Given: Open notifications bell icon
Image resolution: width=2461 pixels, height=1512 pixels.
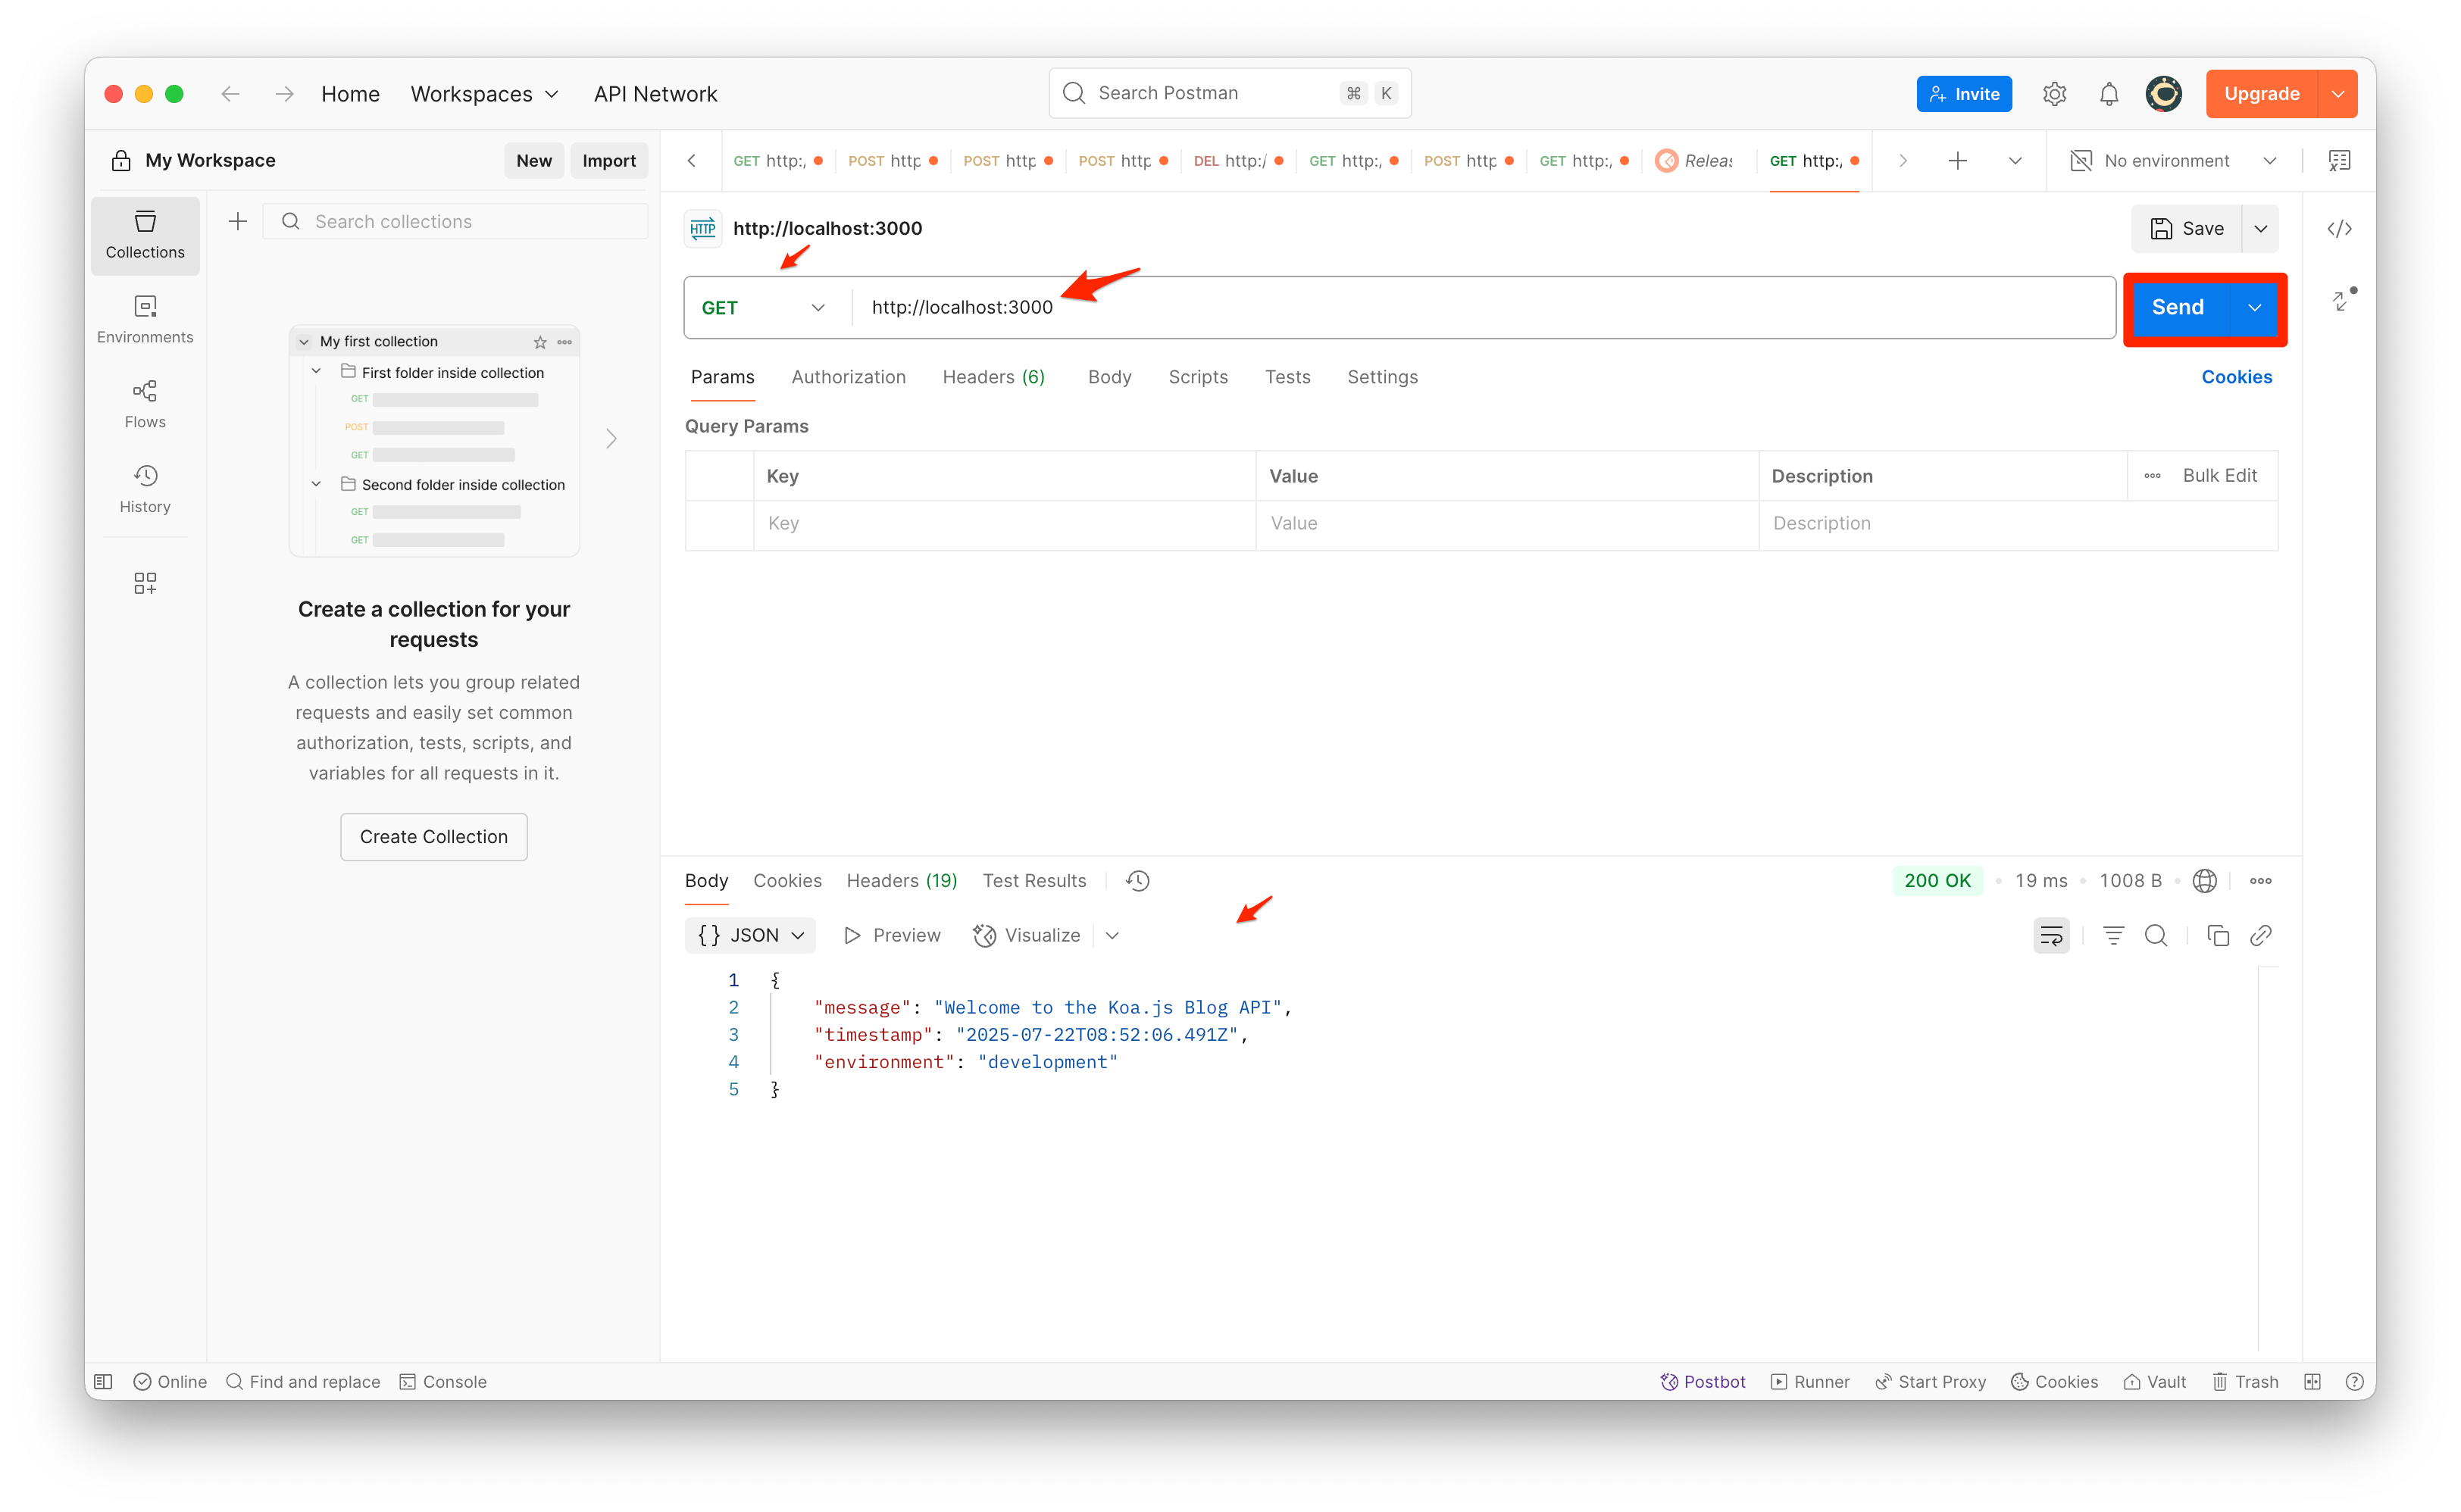Looking at the screenshot, I should [2108, 94].
